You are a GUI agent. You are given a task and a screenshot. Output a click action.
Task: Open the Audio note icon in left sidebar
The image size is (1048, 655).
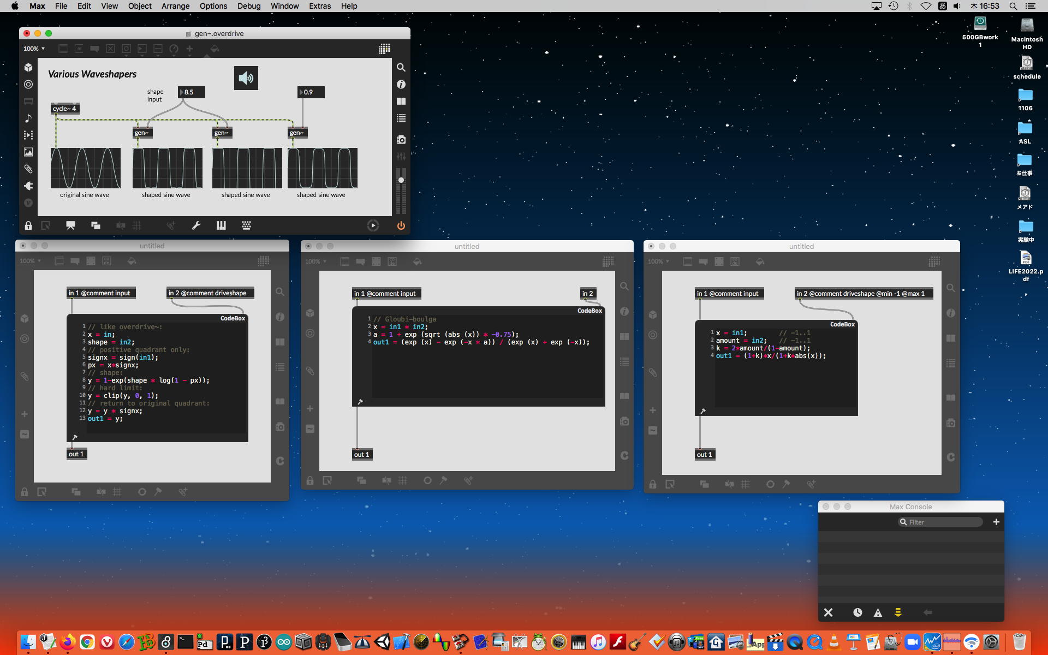tap(28, 118)
